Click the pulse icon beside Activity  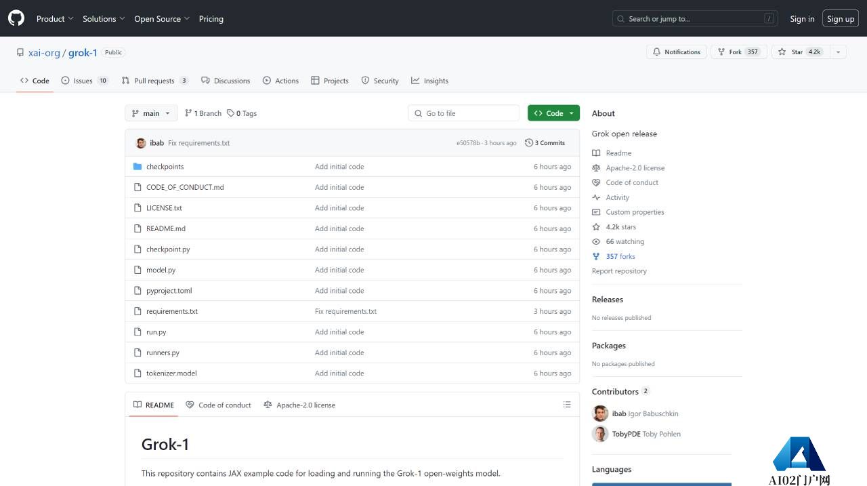point(596,197)
